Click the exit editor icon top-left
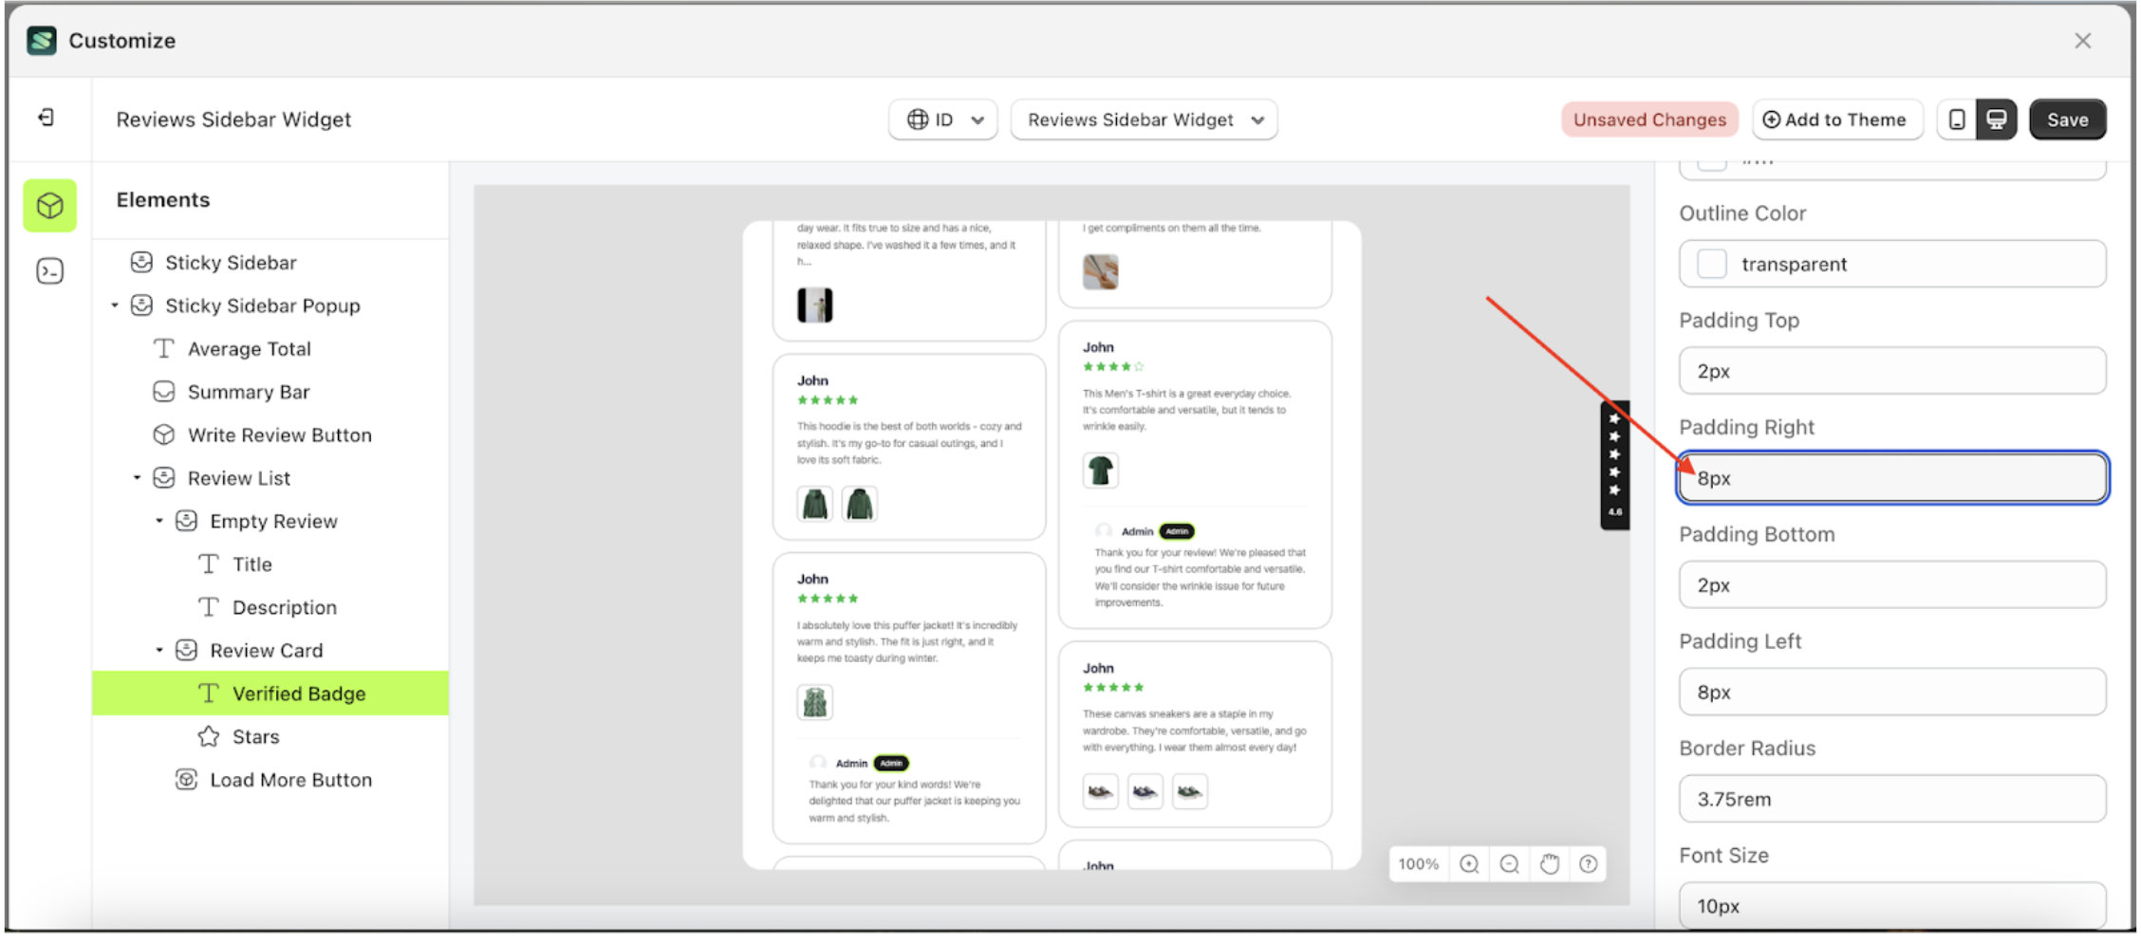The image size is (2141, 943). pos(48,118)
